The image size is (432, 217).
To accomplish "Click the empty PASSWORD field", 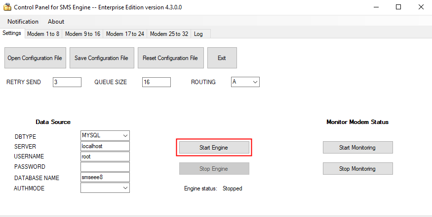I will coord(105,167).
